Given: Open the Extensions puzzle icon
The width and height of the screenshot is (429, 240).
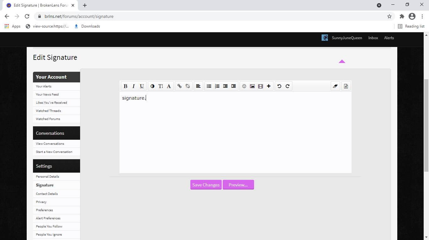Looking at the screenshot, I should tap(402, 16).
